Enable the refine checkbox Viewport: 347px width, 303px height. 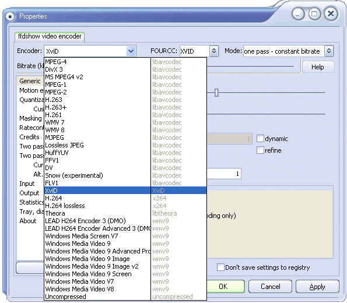point(260,150)
